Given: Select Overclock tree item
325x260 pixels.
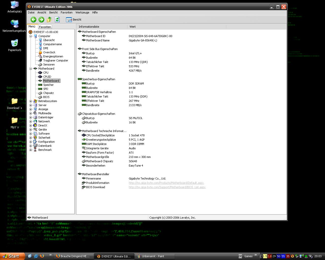Looking at the screenshot, I should 49,52.
